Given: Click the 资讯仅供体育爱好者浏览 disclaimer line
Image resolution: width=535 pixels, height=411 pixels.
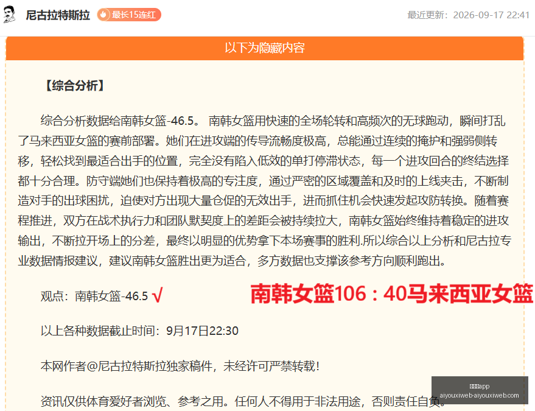Looking at the screenshot, I should [243, 401].
